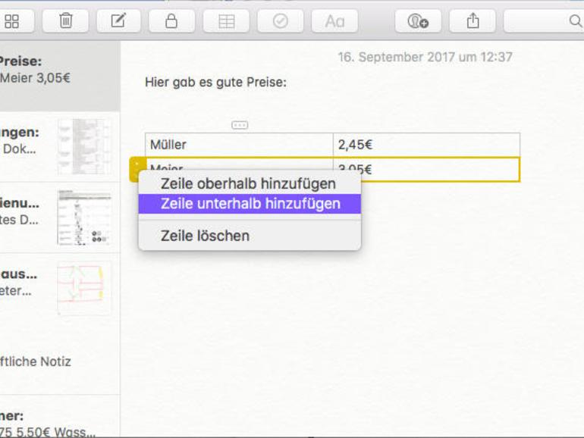This screenshot has width=584, height=438.
Task: Select the 2,45€ table cell
Action: (x=426, y=145)
